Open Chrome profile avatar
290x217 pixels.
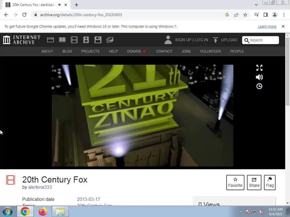275,15
